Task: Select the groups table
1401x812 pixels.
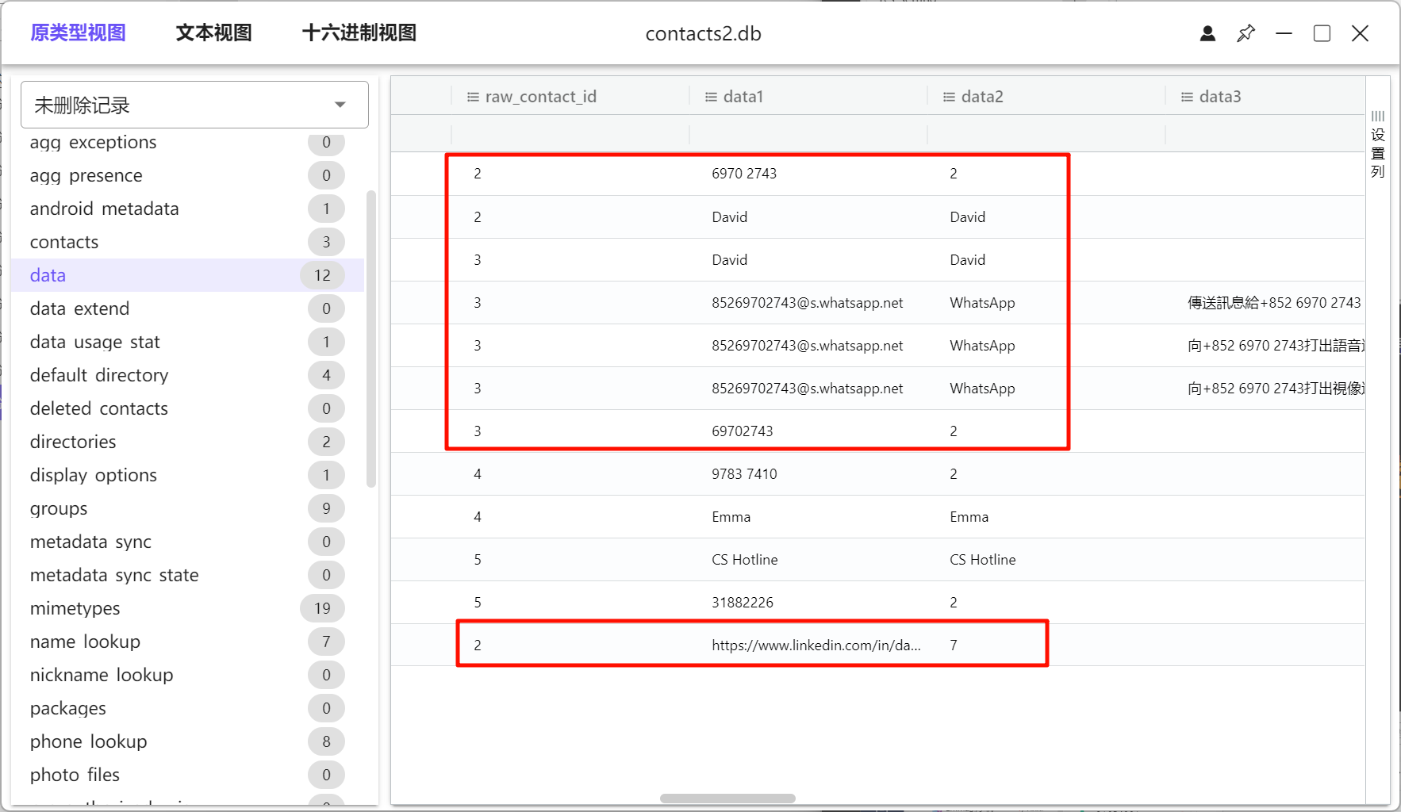Action: coord(59,508)
